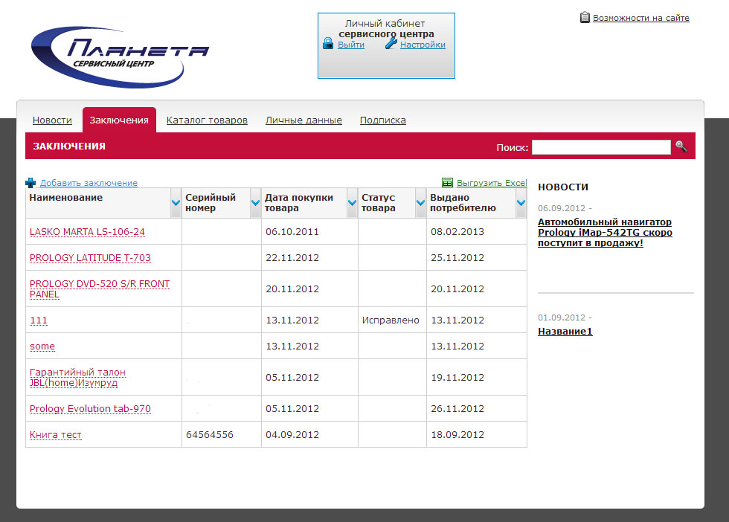Open the Prology iMap-542TG navigator news article

click(x=605, y=233)
